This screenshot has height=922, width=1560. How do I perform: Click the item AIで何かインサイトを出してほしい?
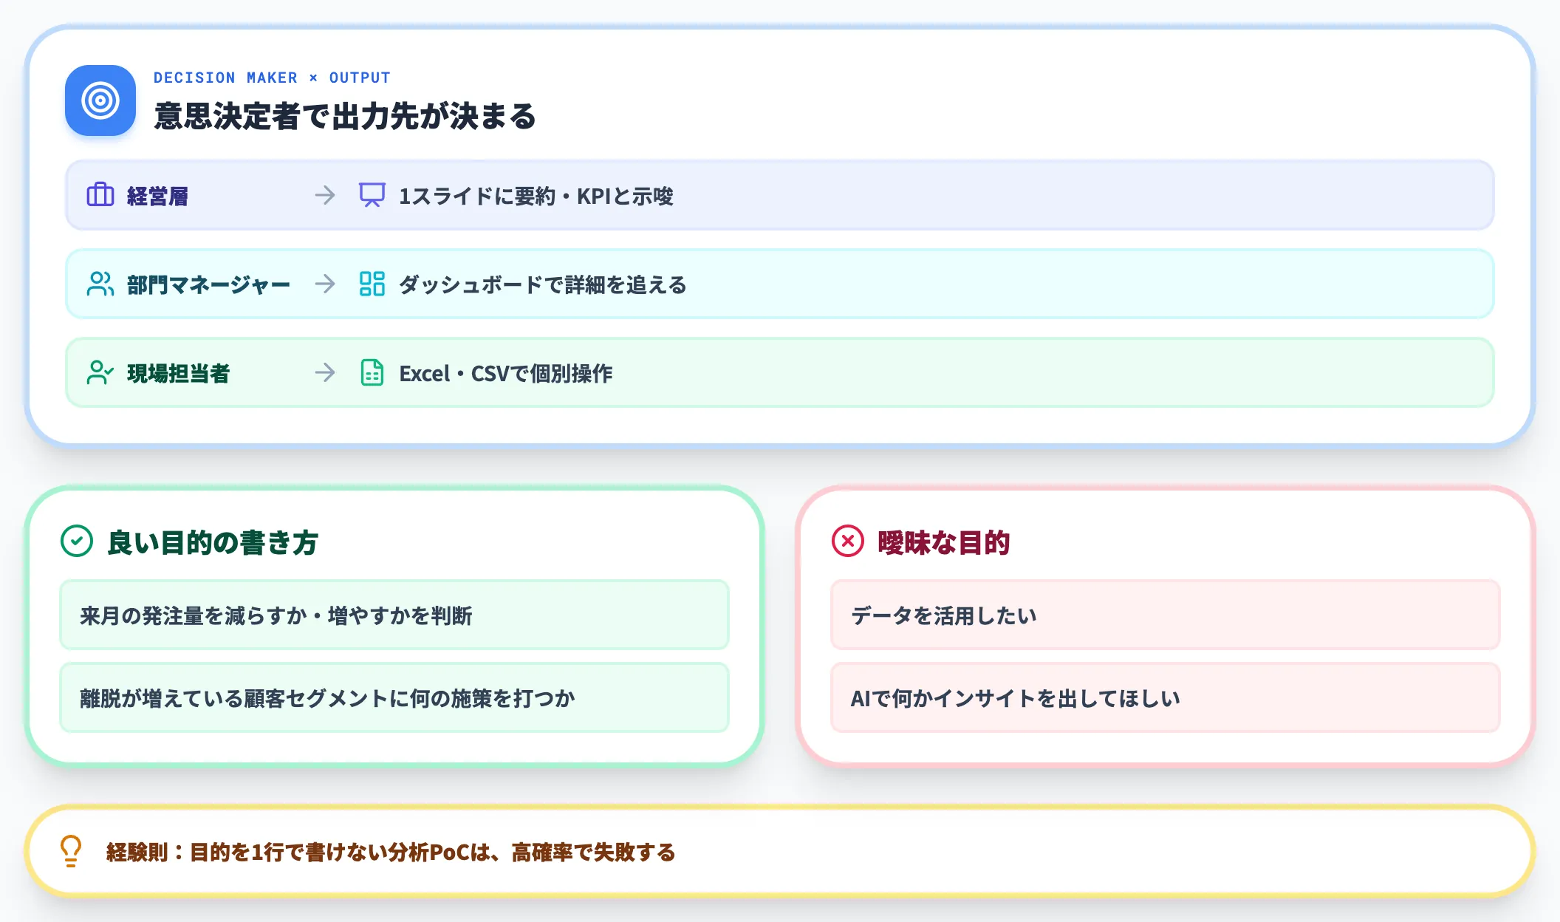pyautogui.click(x=1166, y=697)
